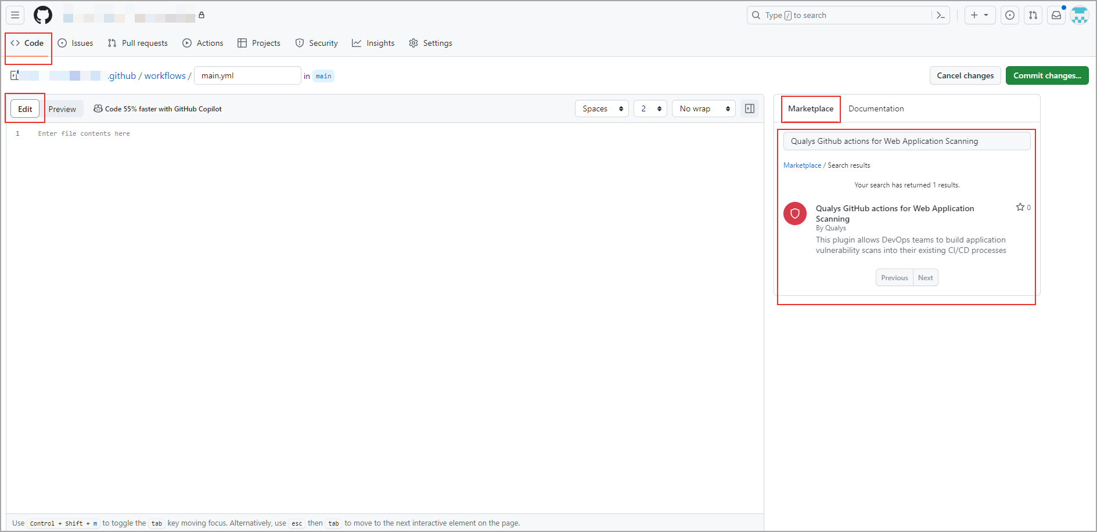This screenshot has width=1097, height=532.
Task: Open repository Settings tab
Action: (430, 43)
